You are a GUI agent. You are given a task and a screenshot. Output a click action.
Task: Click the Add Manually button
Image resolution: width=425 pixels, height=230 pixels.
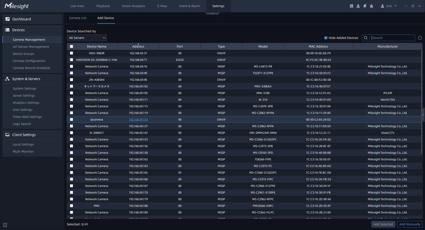[x=410, y=224]
